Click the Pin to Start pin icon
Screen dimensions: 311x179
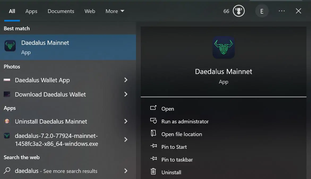pos(153,146)
